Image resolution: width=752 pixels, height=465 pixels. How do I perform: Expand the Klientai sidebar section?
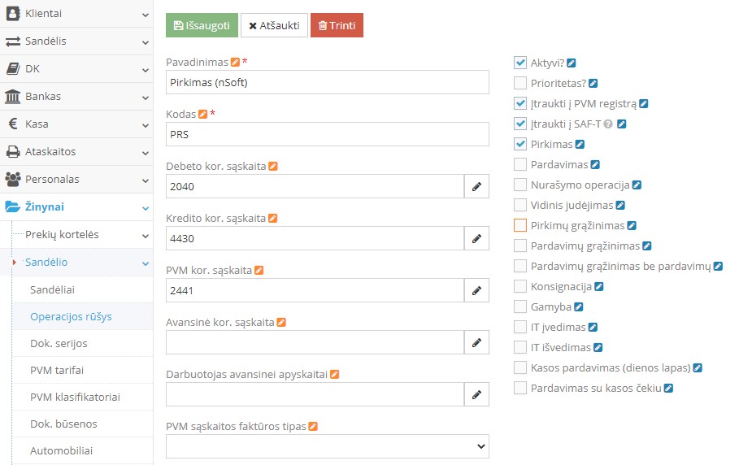click(x=76, y=14)
